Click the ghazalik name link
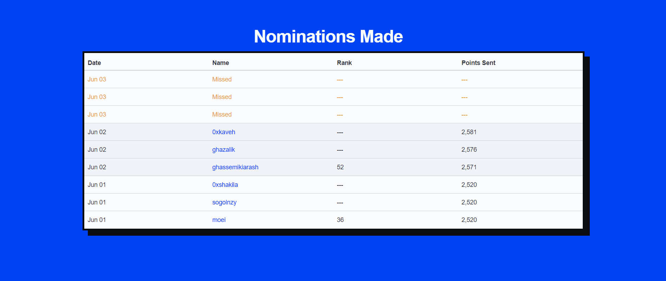666x281 pixels. 223,150
